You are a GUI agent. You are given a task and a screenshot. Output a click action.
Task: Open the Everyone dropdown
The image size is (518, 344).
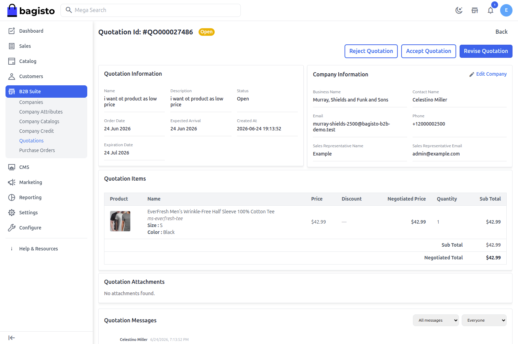pos(484,320)
